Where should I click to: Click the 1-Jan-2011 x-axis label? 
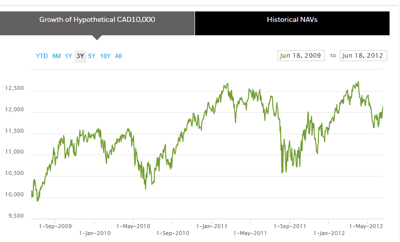pos(213,226)
